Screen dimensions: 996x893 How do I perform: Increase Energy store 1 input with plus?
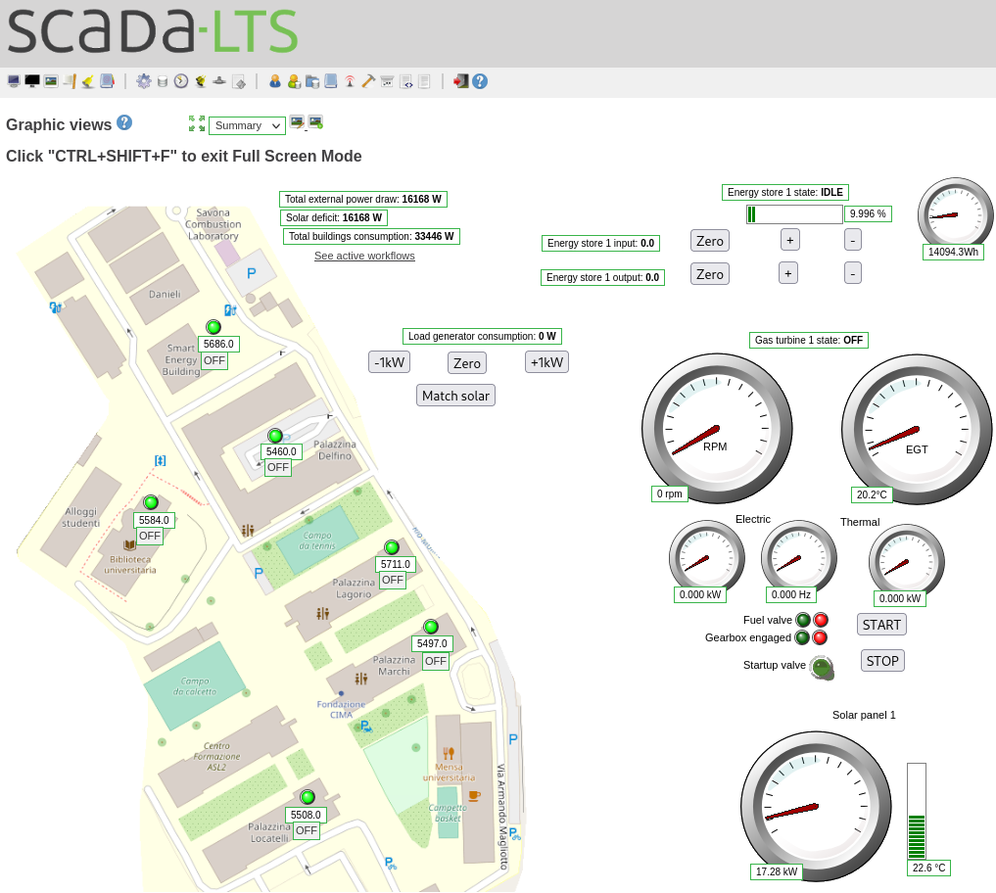[789, 240]
